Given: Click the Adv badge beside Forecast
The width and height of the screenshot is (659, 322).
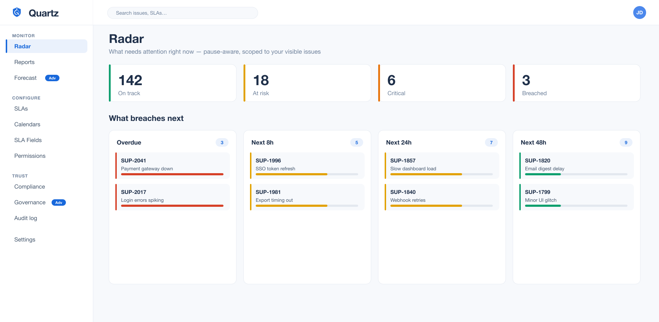Looking at the screenshot, I should click(x=52, y=78).
